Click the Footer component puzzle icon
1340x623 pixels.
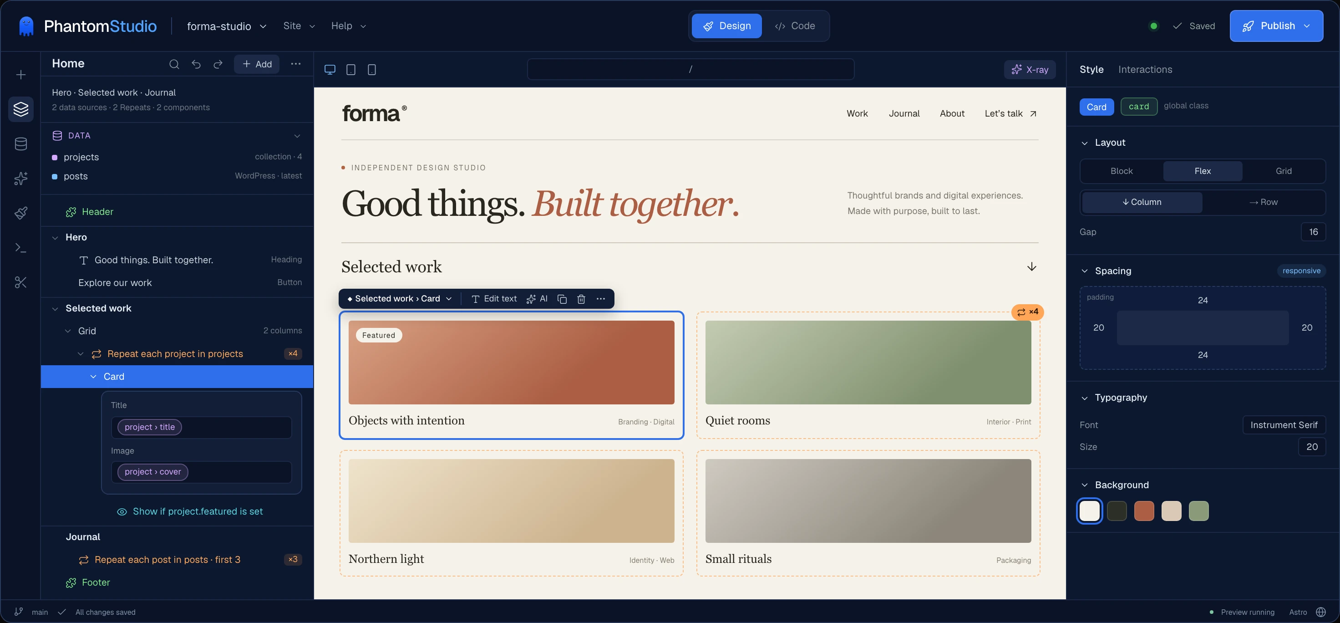[x=71, y=583]
